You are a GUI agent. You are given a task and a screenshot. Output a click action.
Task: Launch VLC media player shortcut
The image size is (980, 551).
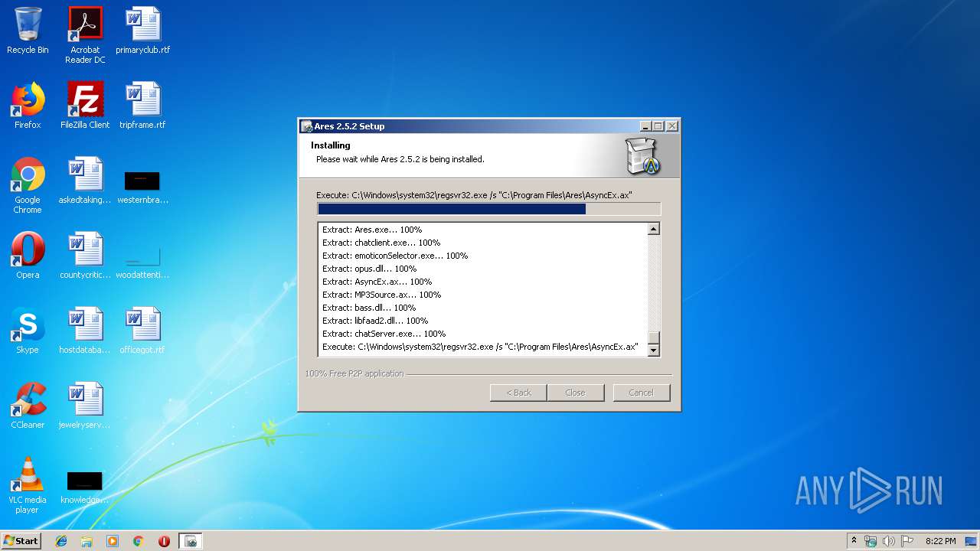coord(28,485)
